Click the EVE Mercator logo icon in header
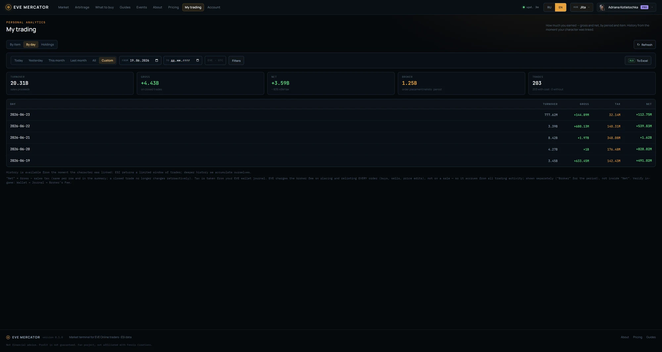The image size is (662, 352). (x=9, y=7)
